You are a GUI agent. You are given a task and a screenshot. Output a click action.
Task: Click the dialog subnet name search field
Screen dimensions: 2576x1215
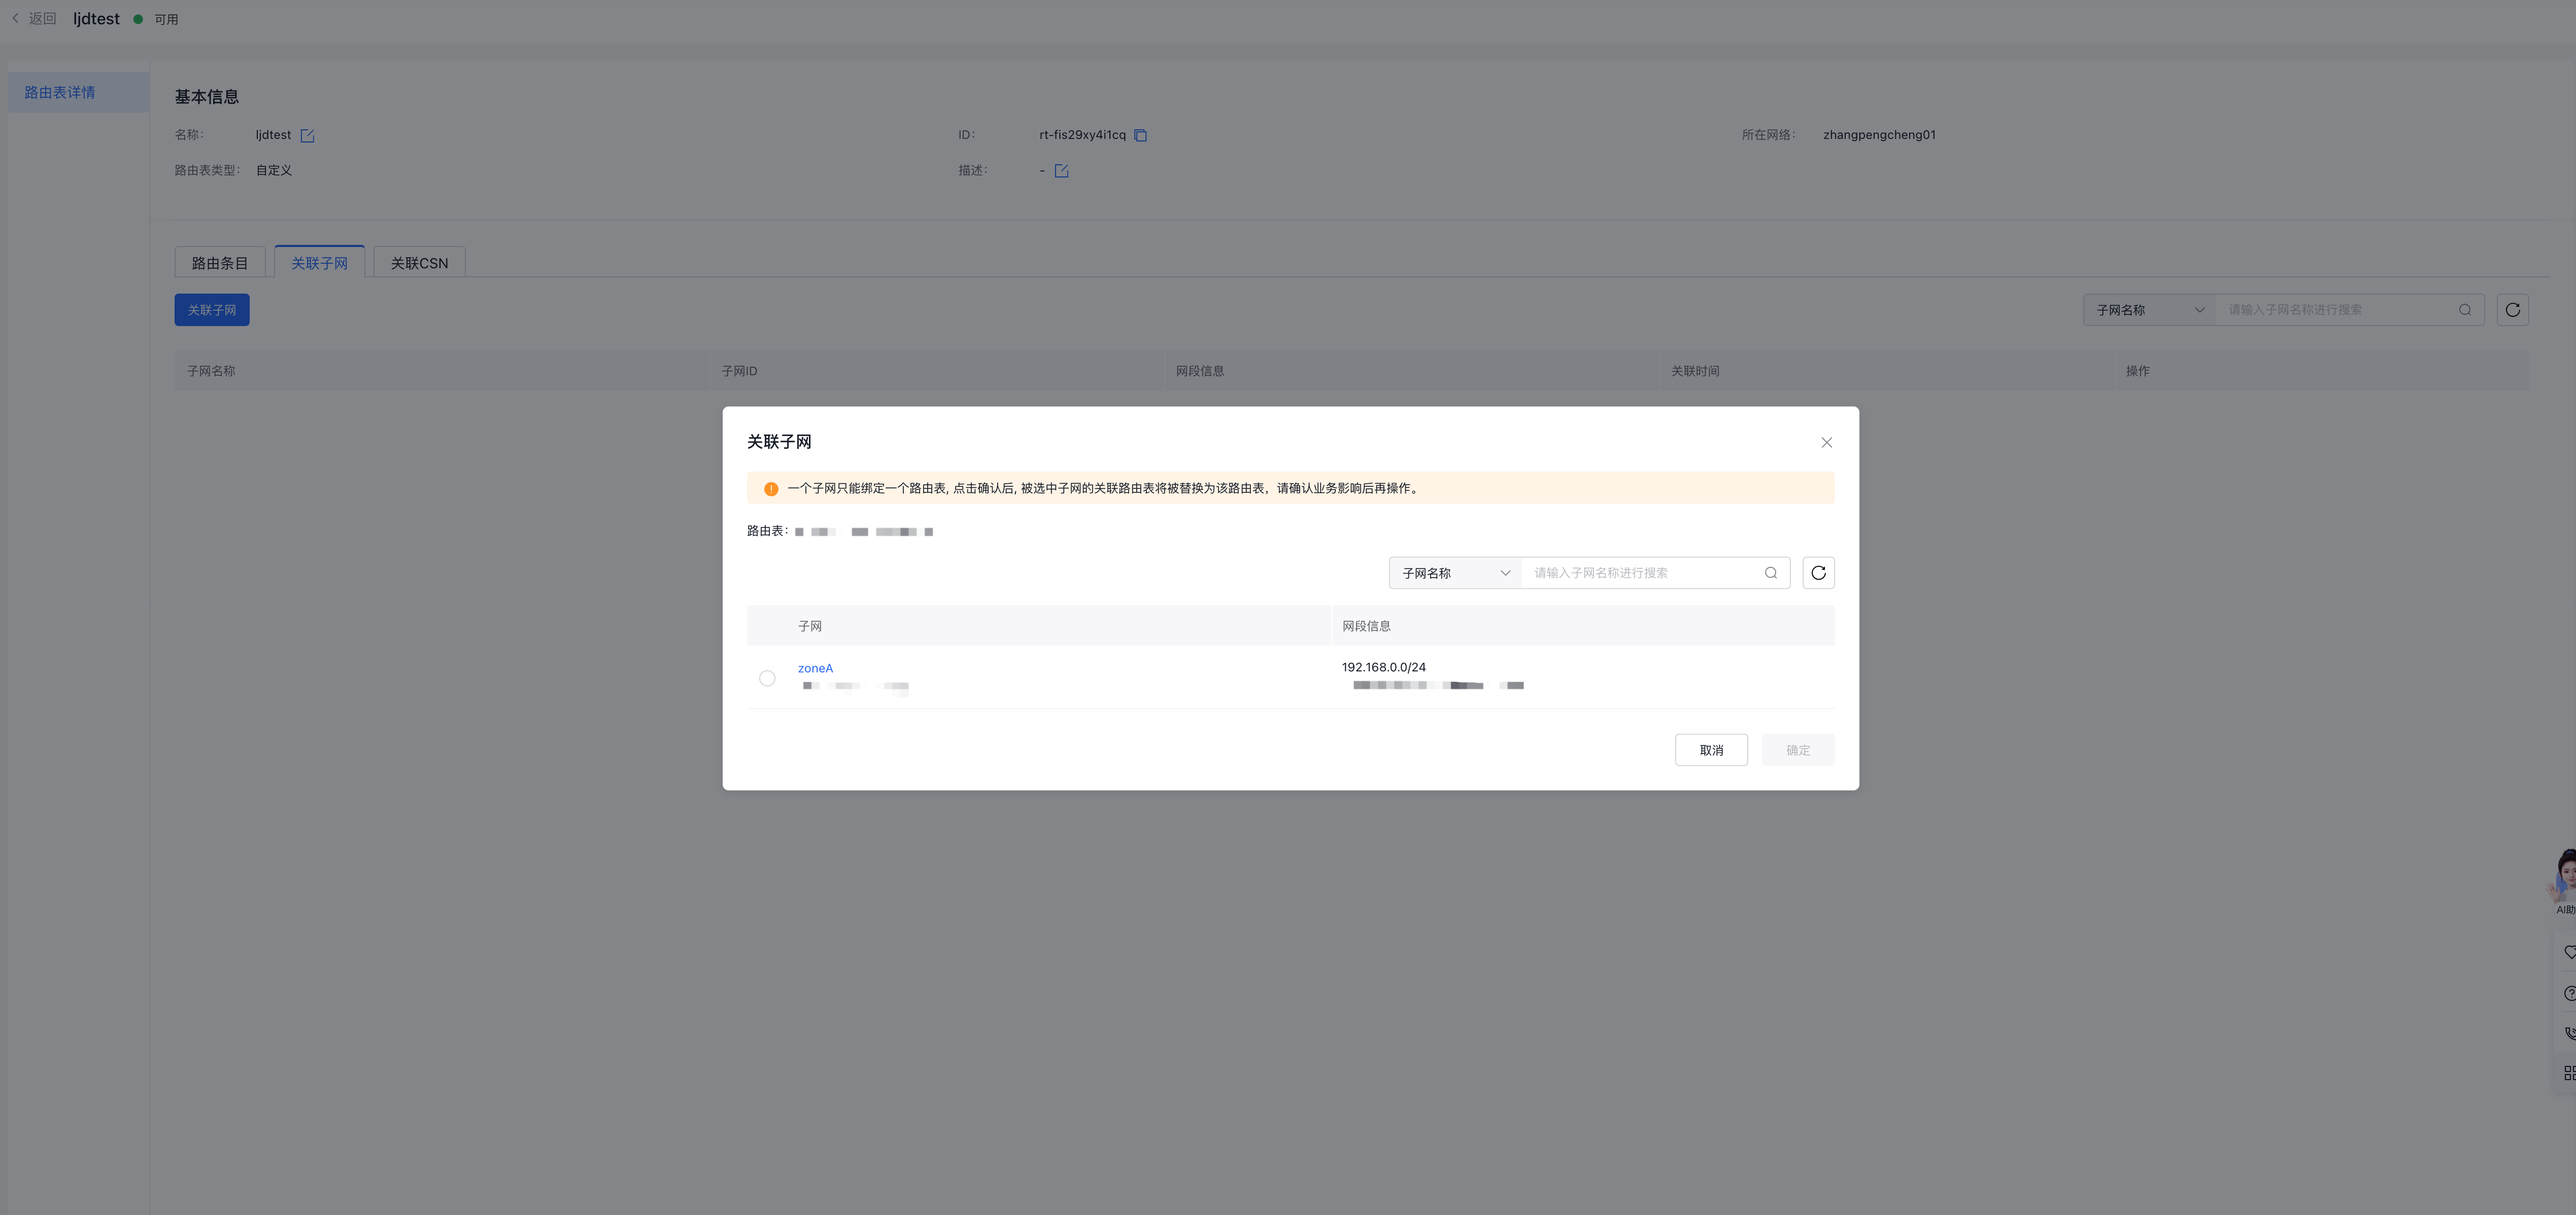[x=1640, y=573]
